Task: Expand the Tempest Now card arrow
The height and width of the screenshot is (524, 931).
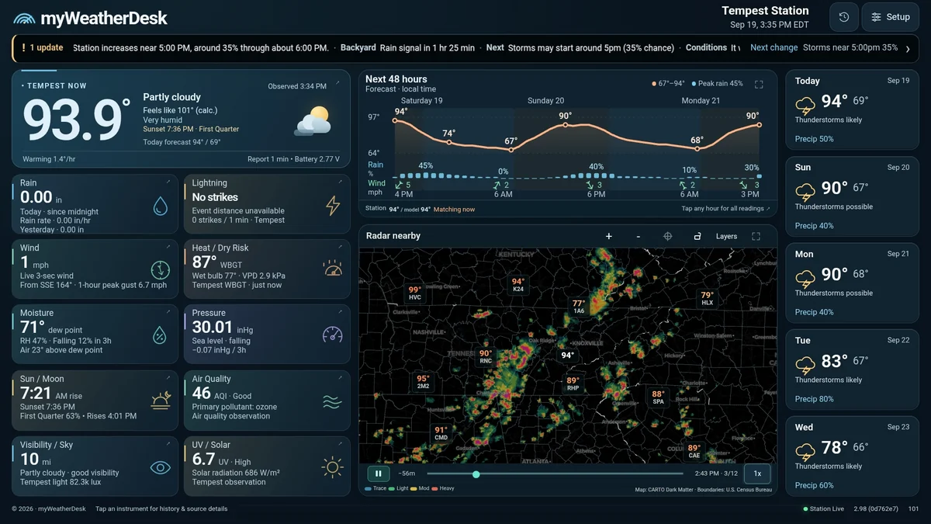Action: click(x=337, y=82)
